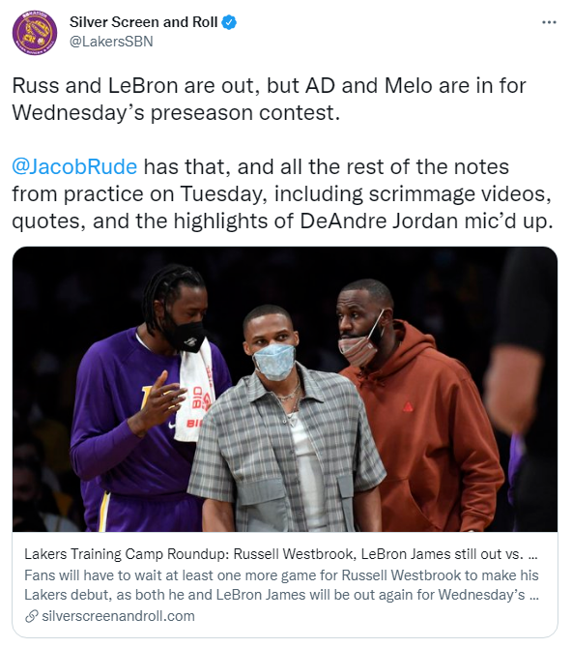Viewport: 572px width, 648px height.
Task: Click the tweet text about Russ and LeBron
Action: click(269, 99)
